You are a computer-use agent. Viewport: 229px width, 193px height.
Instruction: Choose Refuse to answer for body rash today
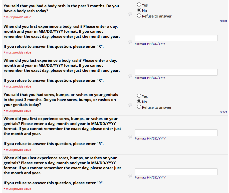139,16
